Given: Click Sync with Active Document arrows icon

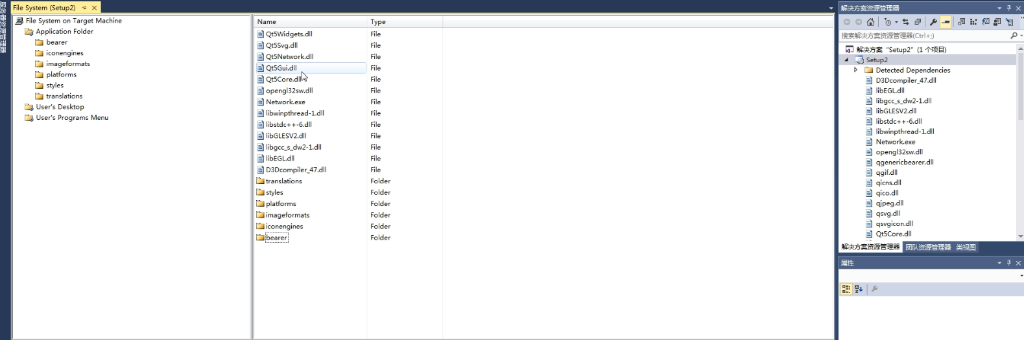Looking at the screenshot, I should pos(905,22).
